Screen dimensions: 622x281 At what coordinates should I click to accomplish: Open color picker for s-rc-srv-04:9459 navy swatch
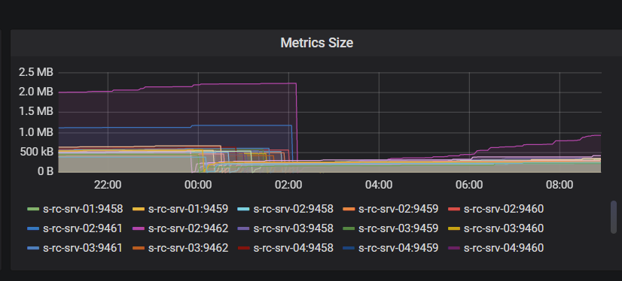[x=349, y=248]
